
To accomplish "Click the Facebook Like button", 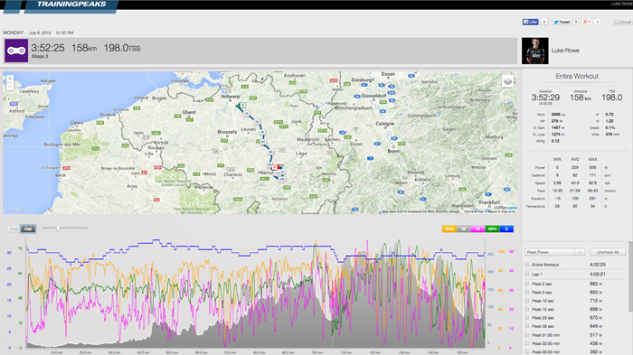I will click(x=530, y=22).
